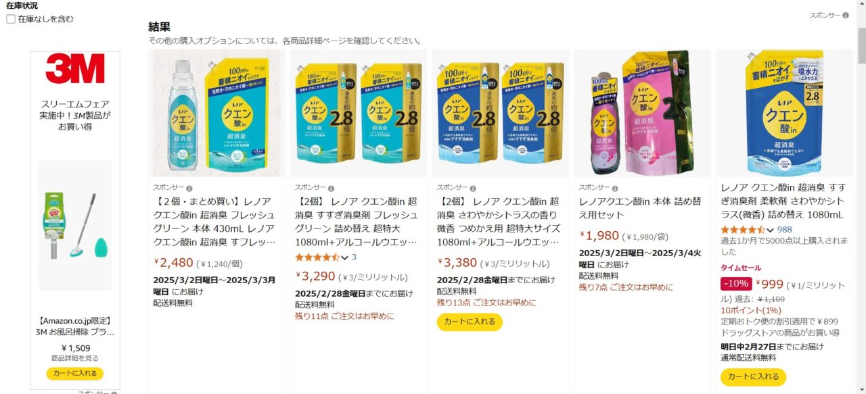This screenshot has width=866, height=394.
Task: Add the ¥999 product to cart
Action: 754,377
